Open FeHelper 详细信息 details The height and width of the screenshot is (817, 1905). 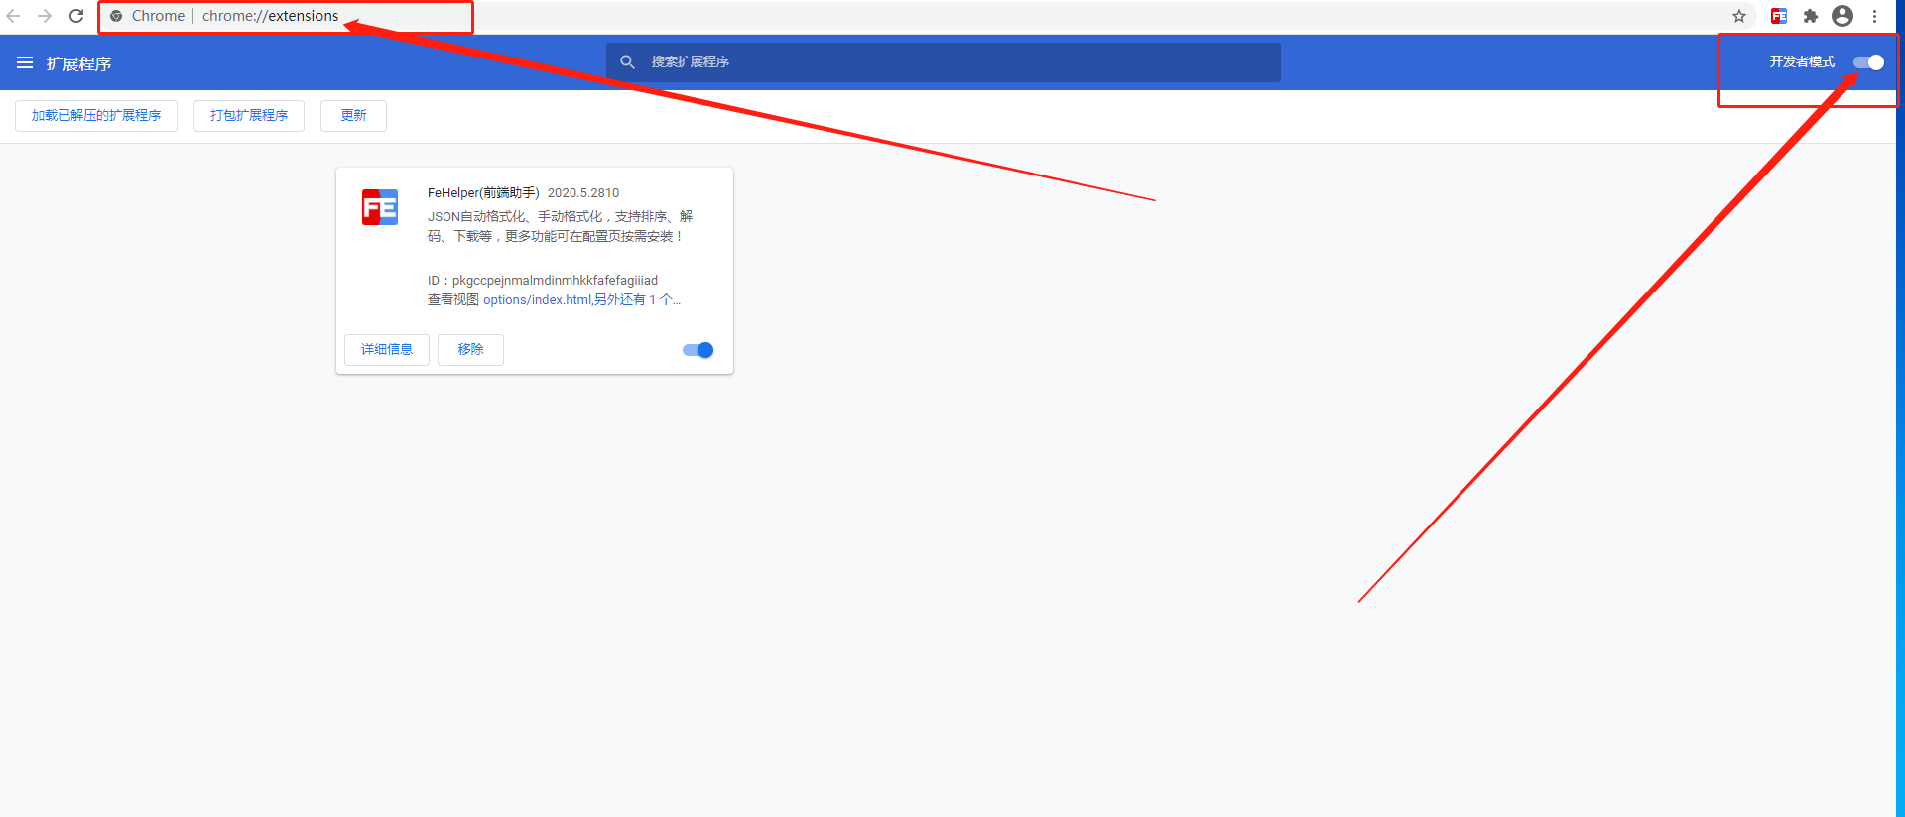(387, 350)
